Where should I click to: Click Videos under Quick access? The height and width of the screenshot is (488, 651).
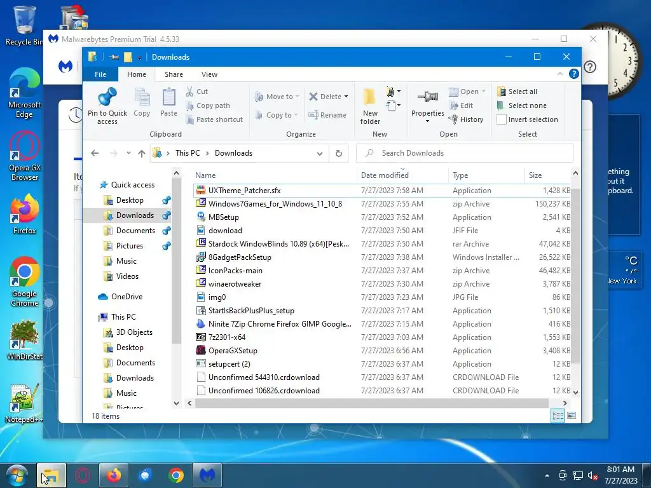tap(127, 276)
